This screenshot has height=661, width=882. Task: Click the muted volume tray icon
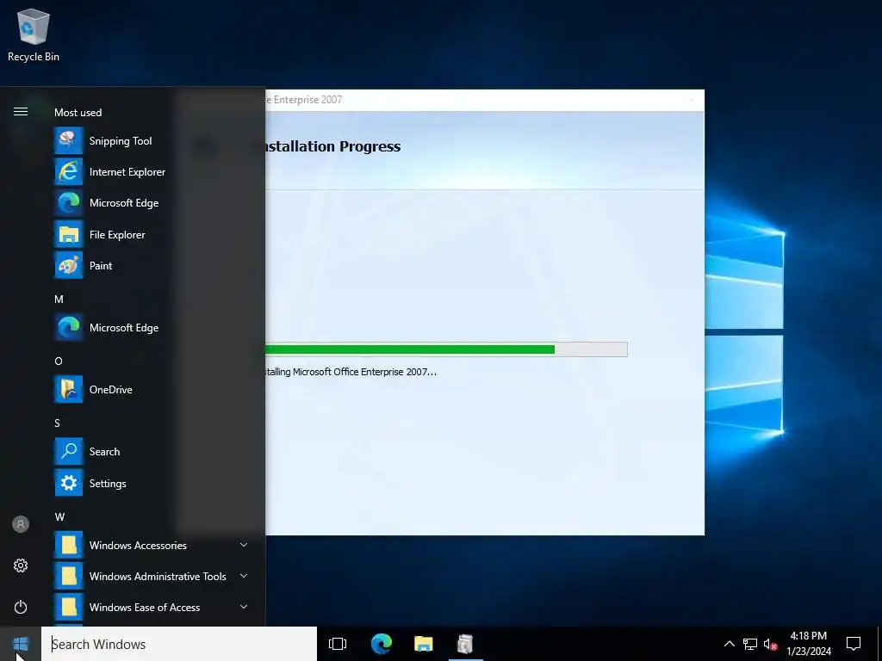point(771,644)
